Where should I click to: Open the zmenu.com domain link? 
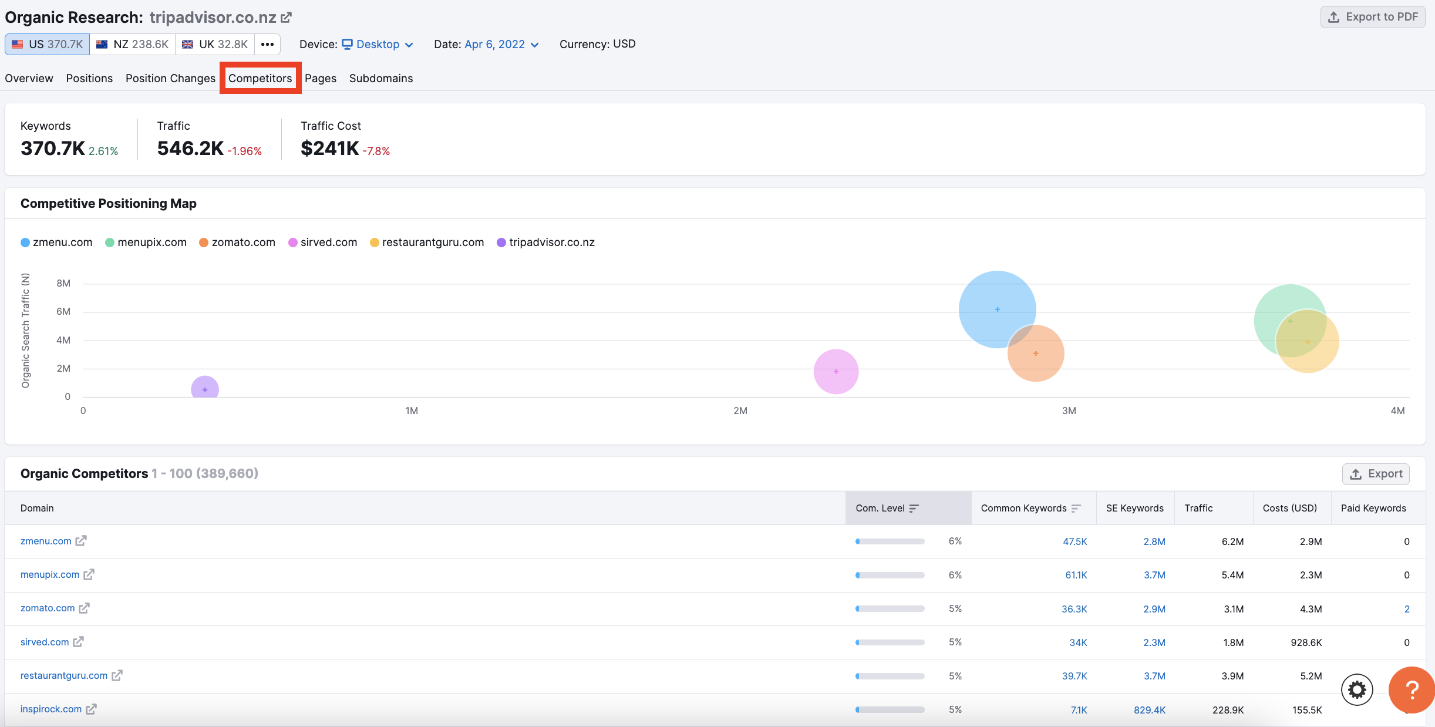pos(46,541)
